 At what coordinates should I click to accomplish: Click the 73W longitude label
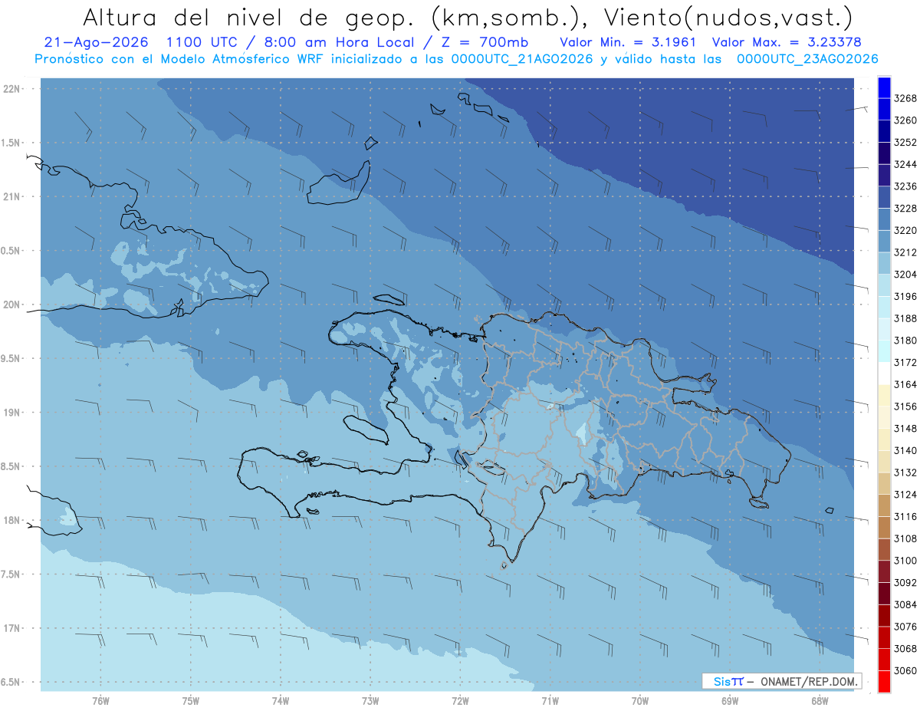tap(370, 701)
